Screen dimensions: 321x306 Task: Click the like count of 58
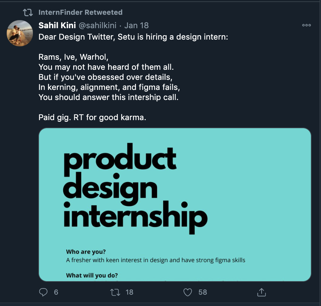tap(202, 292)
